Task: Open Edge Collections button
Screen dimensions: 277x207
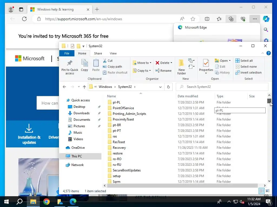Action: tap(231, 19)
